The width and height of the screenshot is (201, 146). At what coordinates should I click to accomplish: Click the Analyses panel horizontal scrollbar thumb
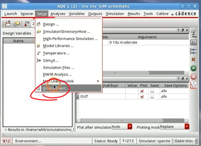click(x=126, y=73)
